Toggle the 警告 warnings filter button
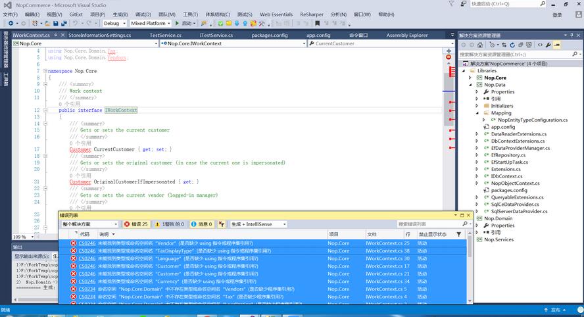This screenshot has height=317, width=584. (170, 224)
